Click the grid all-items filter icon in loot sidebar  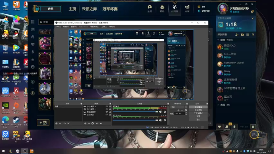click(x=33, y=22)
